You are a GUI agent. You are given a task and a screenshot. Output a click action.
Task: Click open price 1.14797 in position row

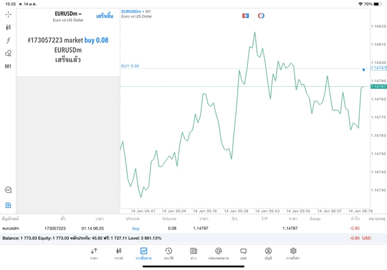click(x=201, y=228)
